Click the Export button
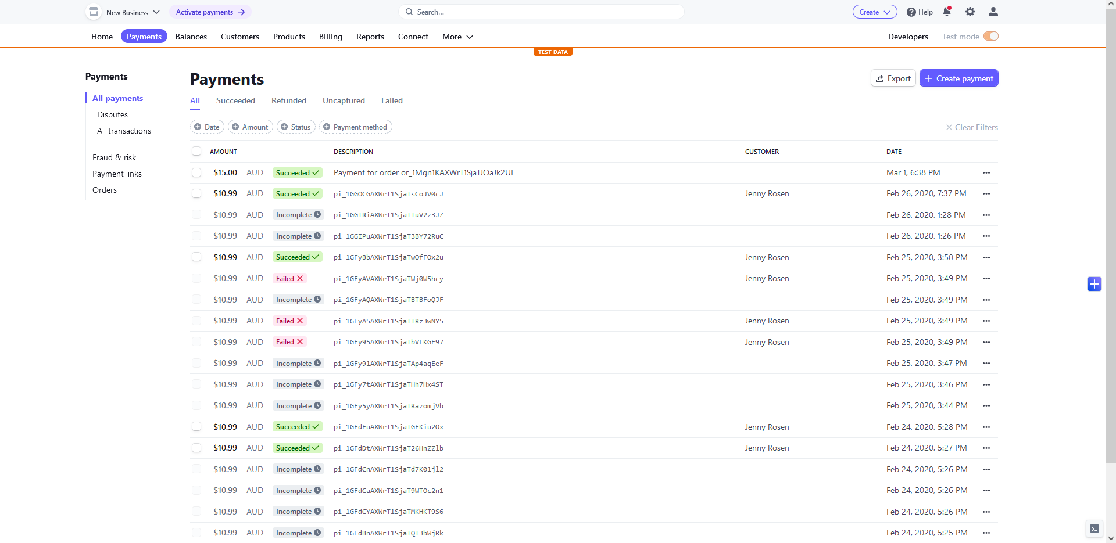The image size is (1116, 543). (x=893, y=78)
